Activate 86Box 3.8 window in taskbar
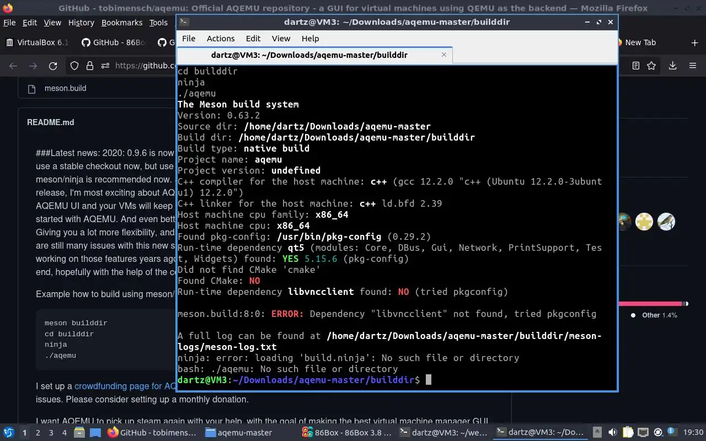 pos(347,433)
